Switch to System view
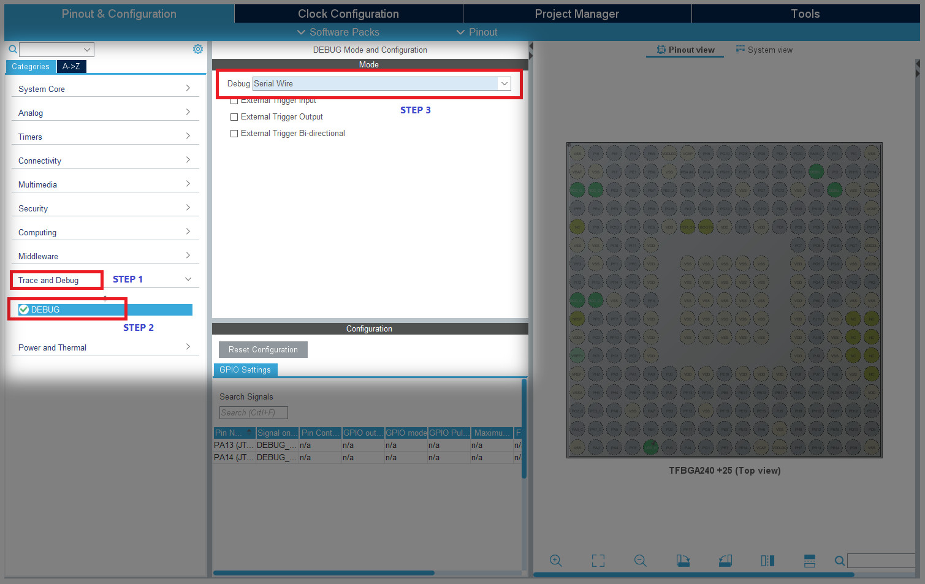 764,50
